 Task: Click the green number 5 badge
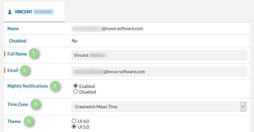[x=28, y=121]
